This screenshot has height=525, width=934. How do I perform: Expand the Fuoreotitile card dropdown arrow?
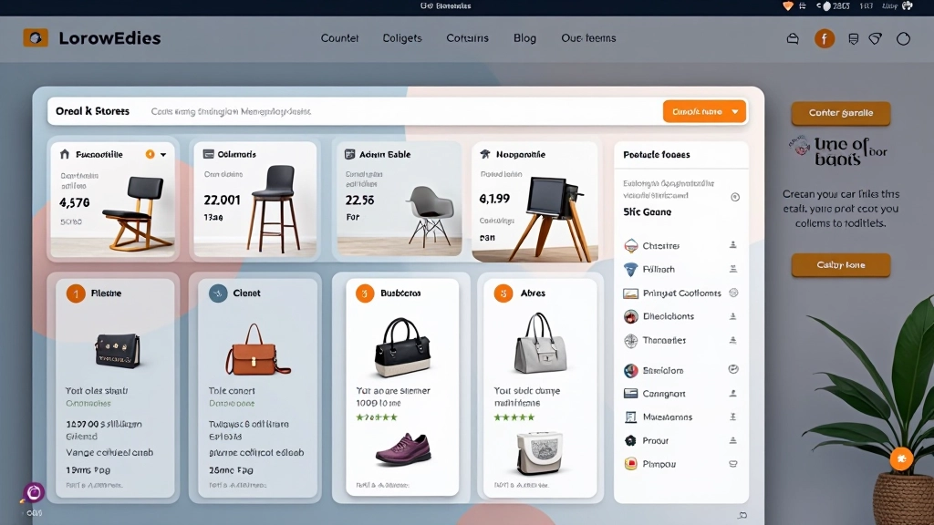pos(163,155)
